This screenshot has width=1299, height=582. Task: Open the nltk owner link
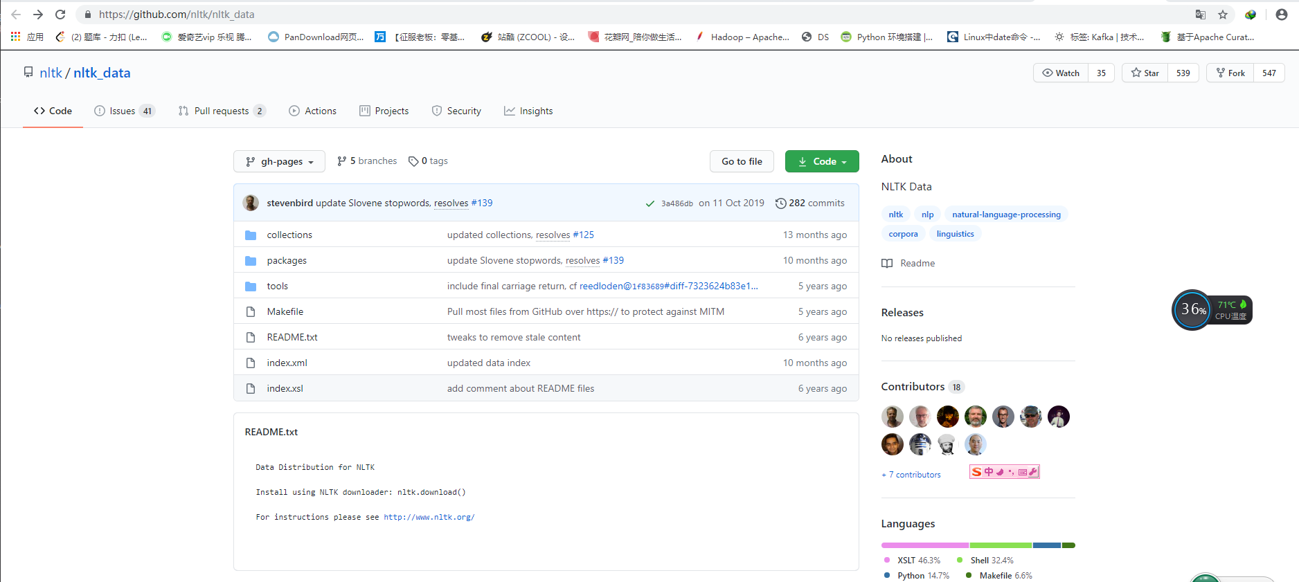(x=51, y=73)
